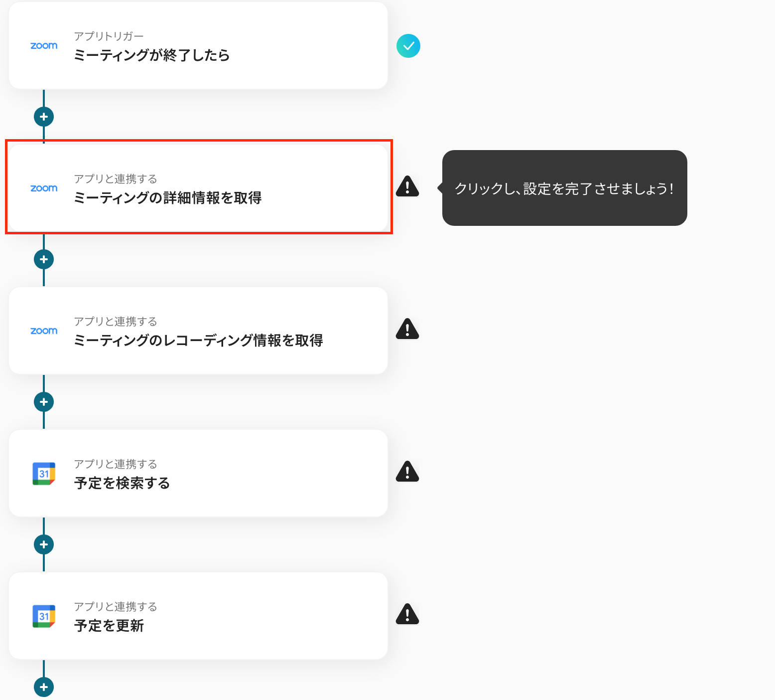Image resolution: width=775 pixels, height=700 pixels.
Task: Click the アプリトリガー label
Action: pyautogui.click(x=109, y=36)
